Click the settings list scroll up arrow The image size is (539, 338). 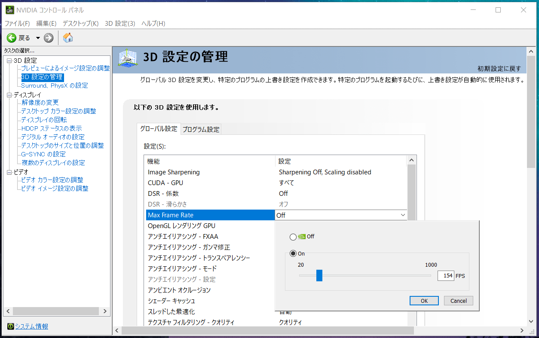click(x=412, y=160)
